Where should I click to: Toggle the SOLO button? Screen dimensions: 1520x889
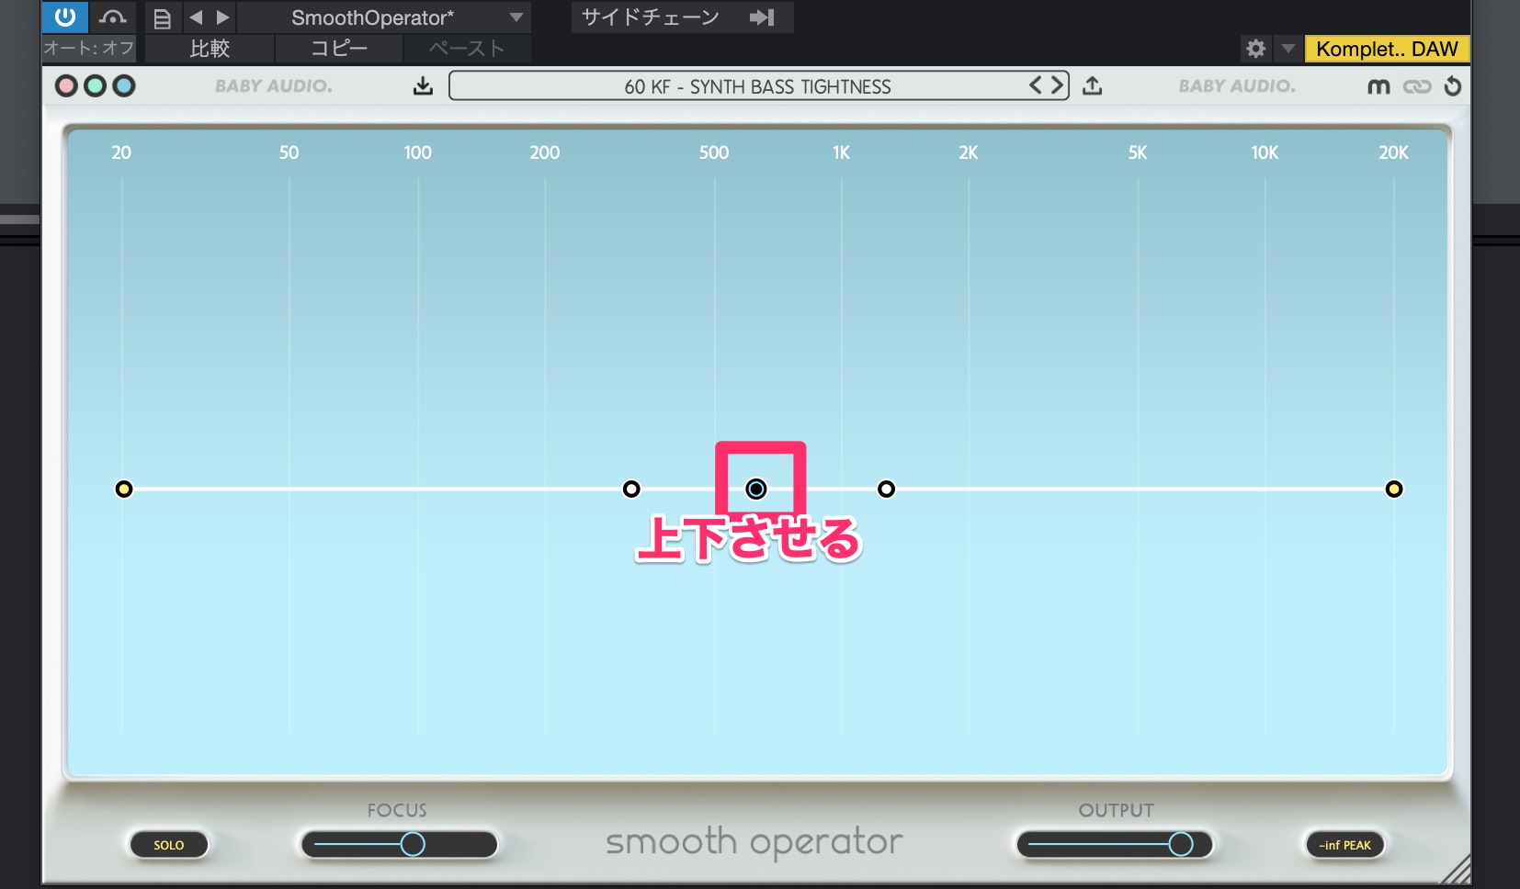169,845
